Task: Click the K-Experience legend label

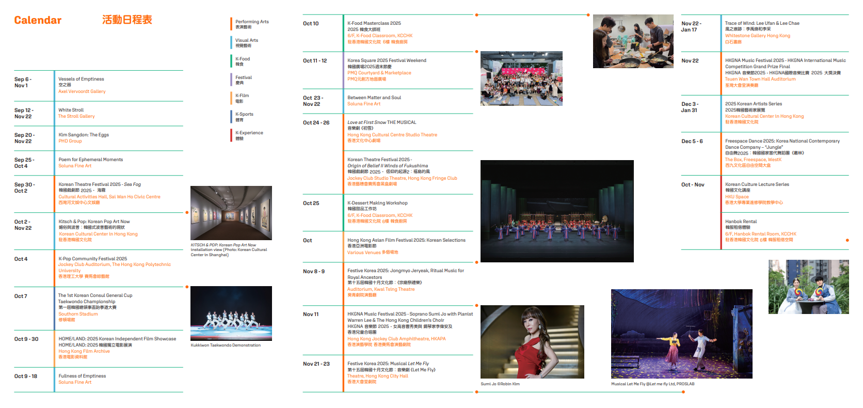Action: click(x=249, y=133)
